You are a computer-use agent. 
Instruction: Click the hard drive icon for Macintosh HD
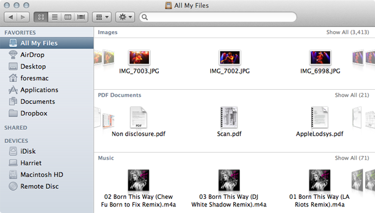tap(13, 175)
